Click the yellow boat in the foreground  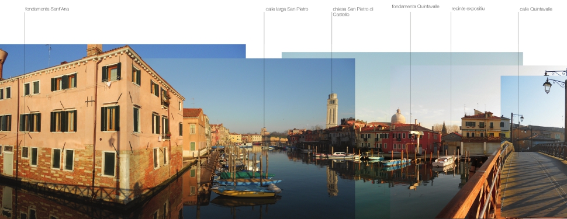[x=244, y=192]
